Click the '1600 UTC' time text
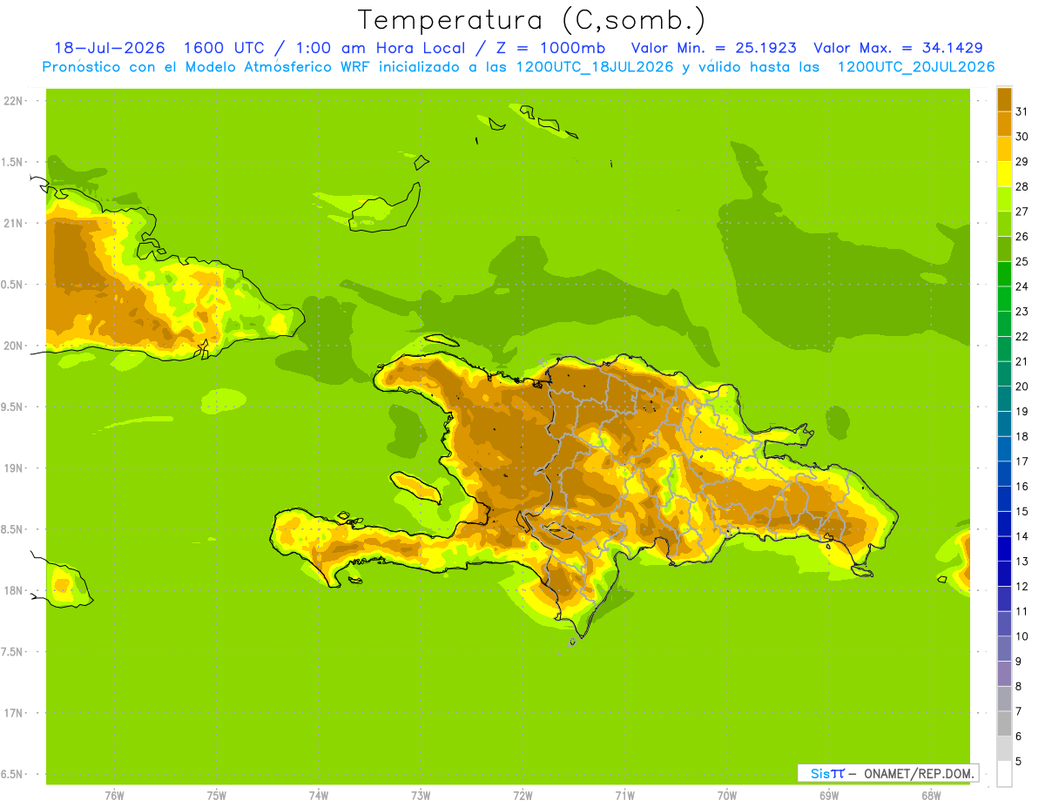Image resolution: width=1045 pixels, height=807 pixels. [x=226, y=48]
